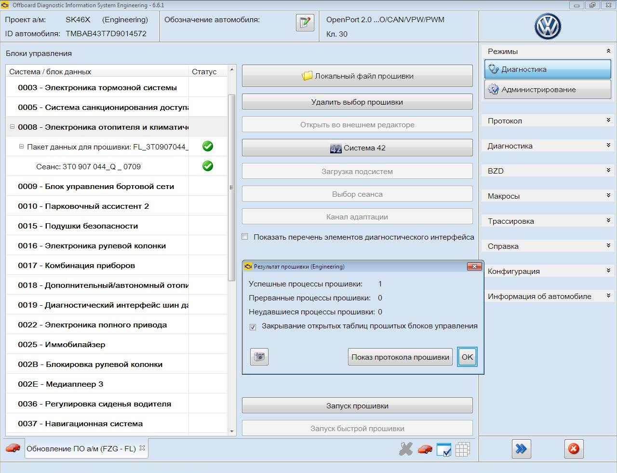Screen dimensions: 617x473
Task: Select 002B Блокировка рулевой колонки
Action: pyautogui.click(x=116, y=364)
